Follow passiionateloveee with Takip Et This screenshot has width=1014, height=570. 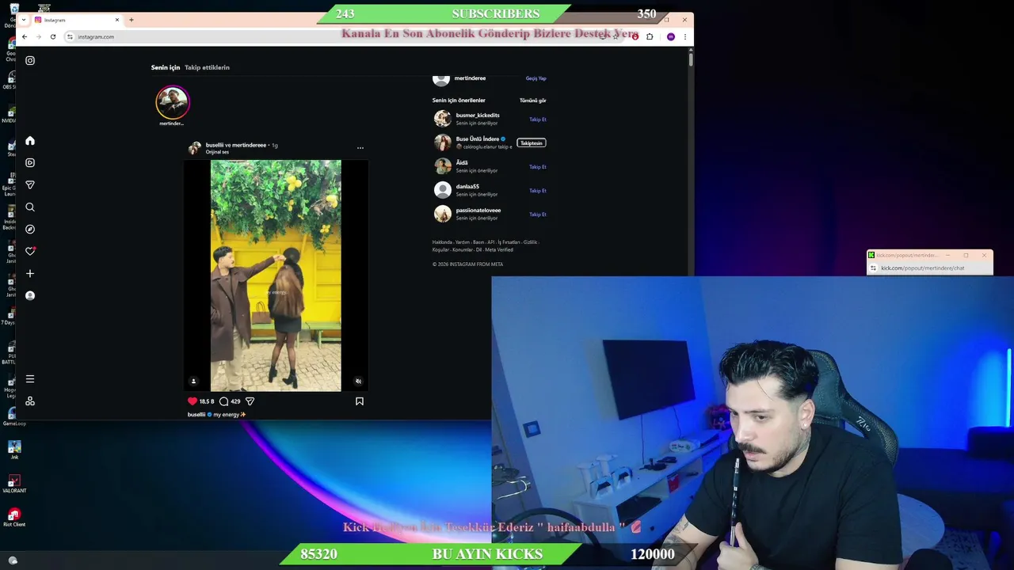tap(538, 215)
